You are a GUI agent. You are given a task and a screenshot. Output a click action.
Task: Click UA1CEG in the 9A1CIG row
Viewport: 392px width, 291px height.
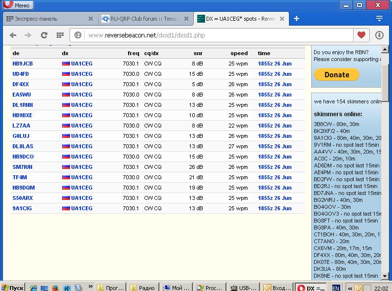(81, 208)
